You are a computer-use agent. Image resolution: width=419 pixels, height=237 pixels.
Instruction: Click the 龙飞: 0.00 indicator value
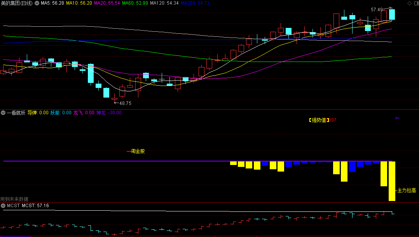tap(84, 113)
